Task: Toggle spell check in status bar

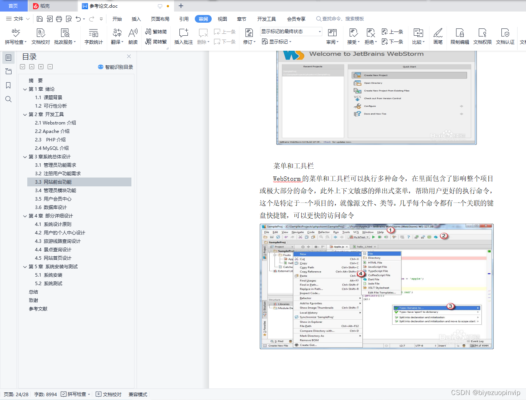Action: pyautogui.click(x=75, y=394)
